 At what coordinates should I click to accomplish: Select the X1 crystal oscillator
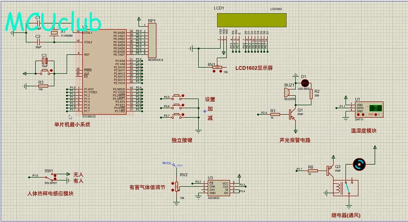(x=55, y=33)
